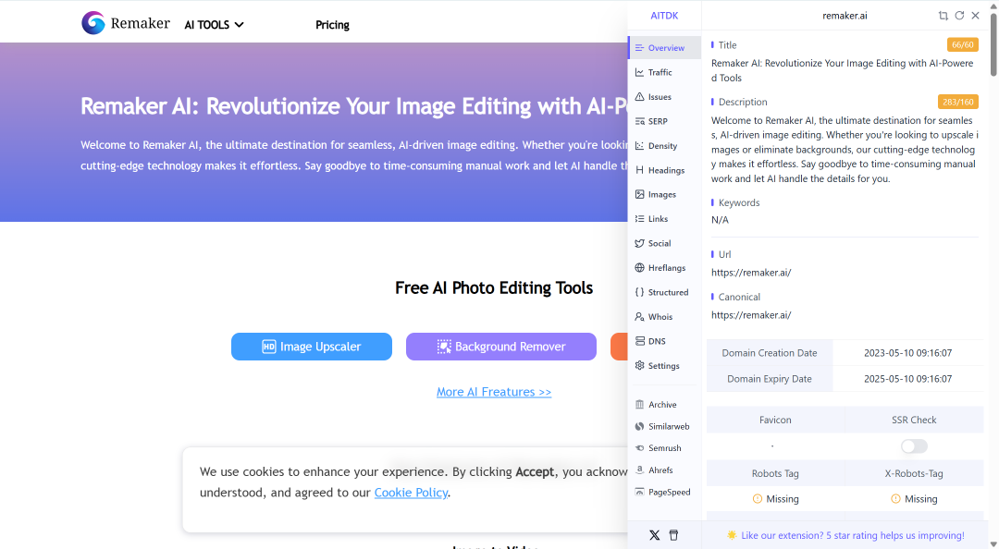Click the X-Robots-Tag Missing status
This screenshot has width=999, height=549.
coord(914,499)
